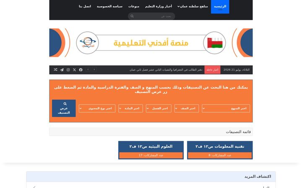Open the اختر المادة dropdown

pos(130,108)
